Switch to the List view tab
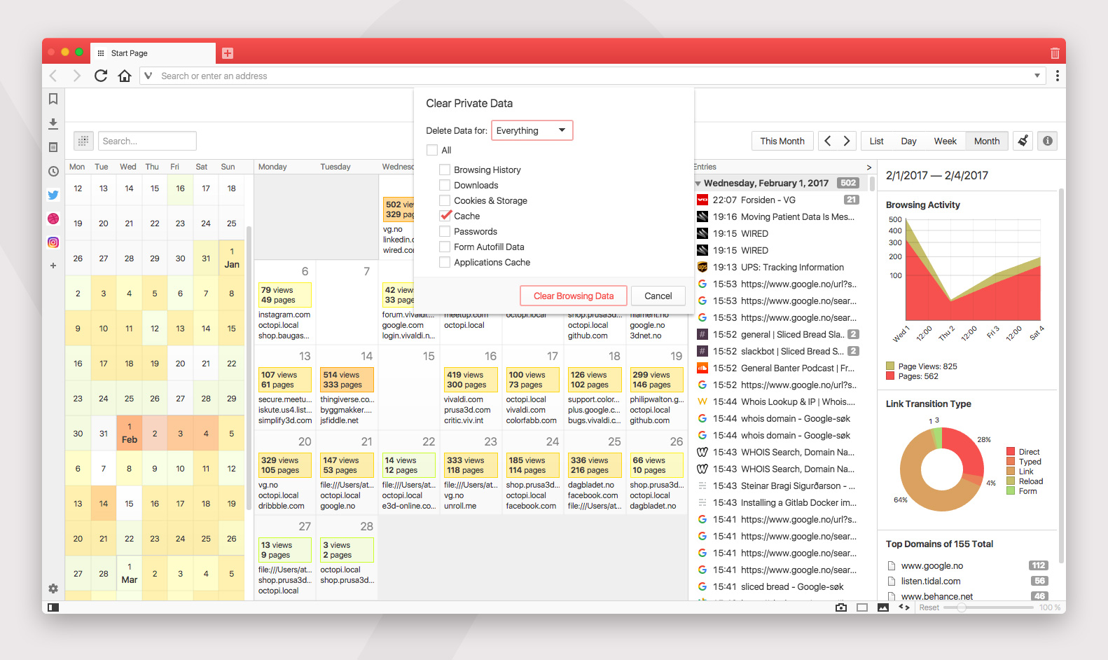This screenshot has width=1108, height=660. click(877, 141)
